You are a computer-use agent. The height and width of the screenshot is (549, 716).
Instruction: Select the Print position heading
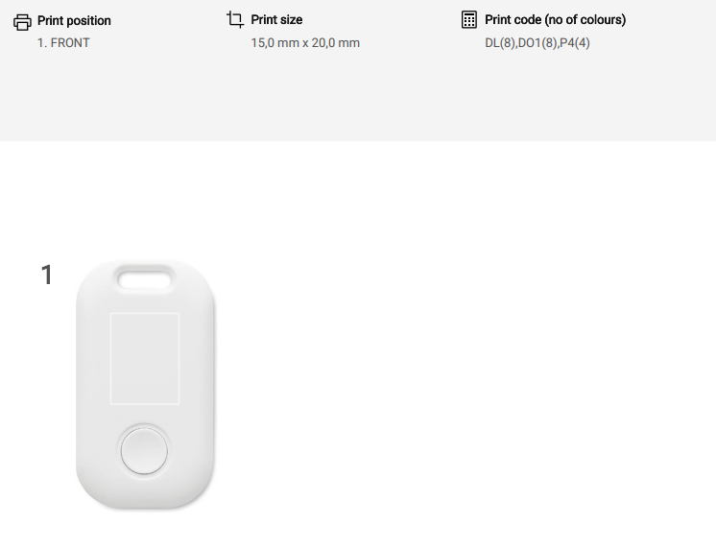click(x=74, y=20)
